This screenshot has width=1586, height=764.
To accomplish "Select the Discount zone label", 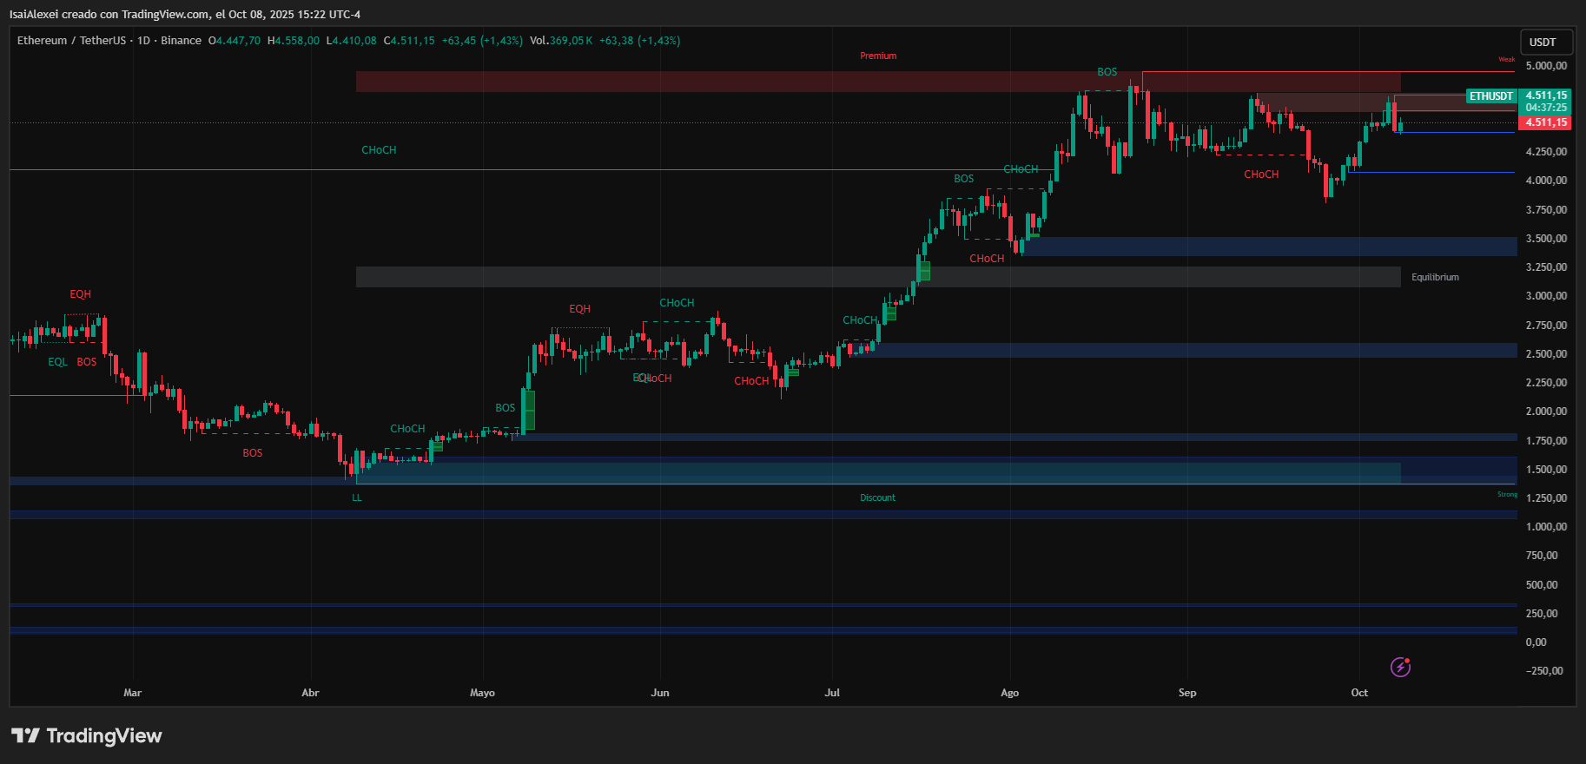I will (877, 497).
